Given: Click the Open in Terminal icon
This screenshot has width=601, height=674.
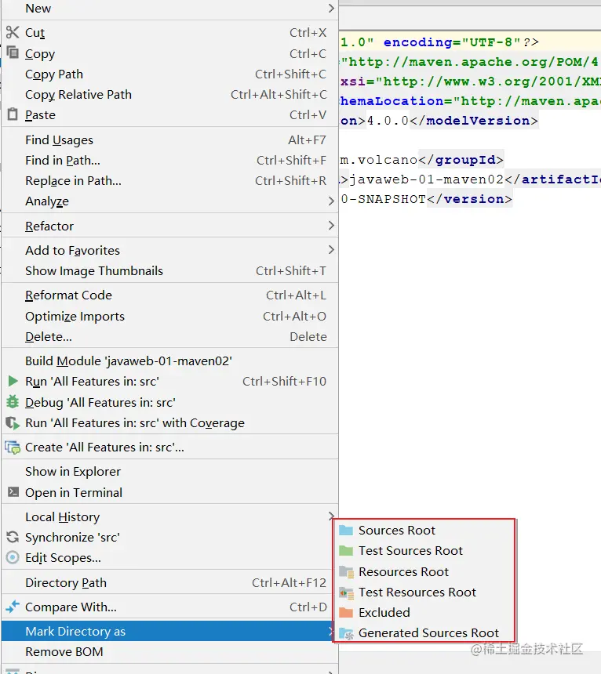Looking at the screenshot, I should click(13, 491).
